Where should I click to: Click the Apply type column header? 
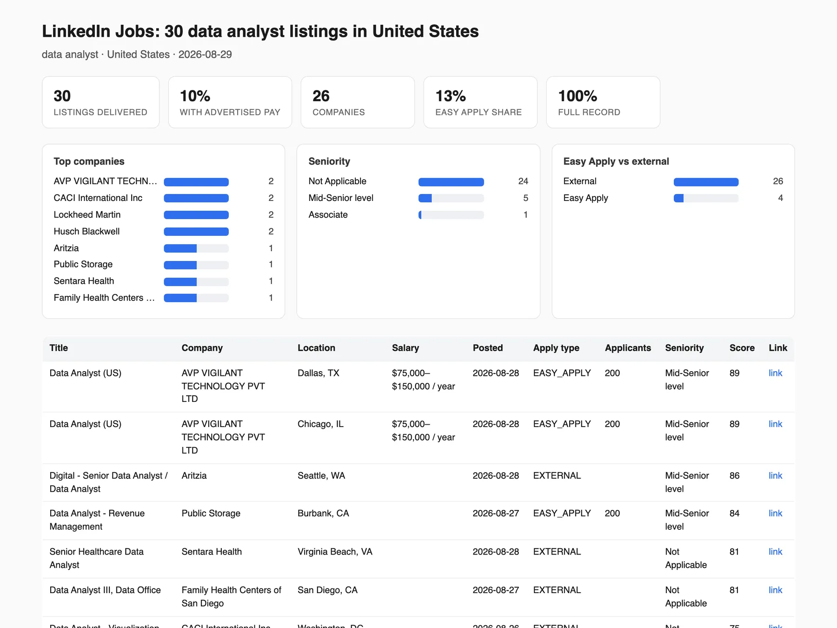click(556, 348)
